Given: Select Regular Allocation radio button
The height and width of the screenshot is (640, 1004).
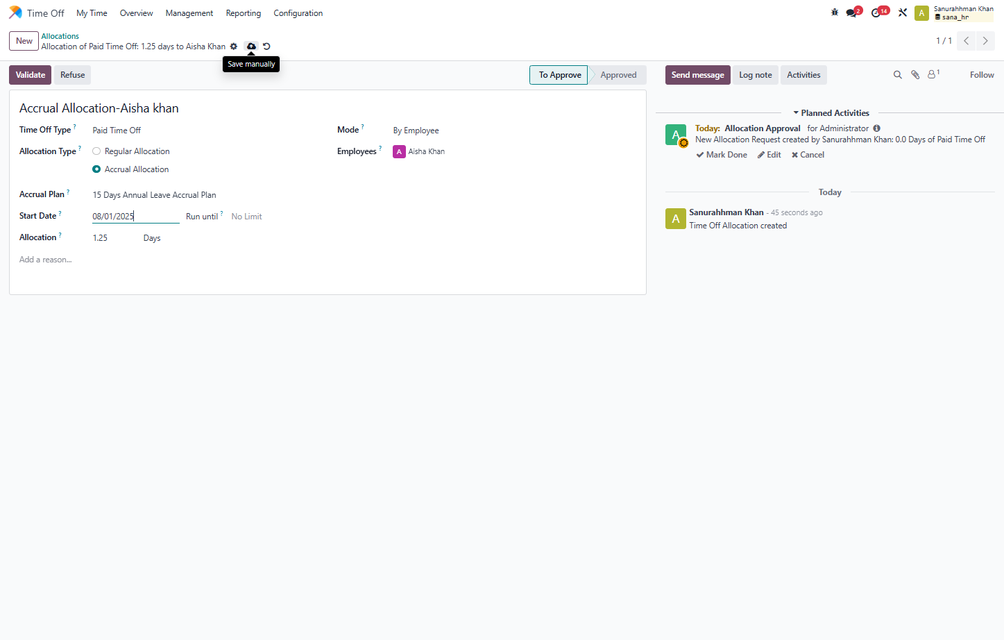Looking at the screenshot, I should tap(96, 151).
